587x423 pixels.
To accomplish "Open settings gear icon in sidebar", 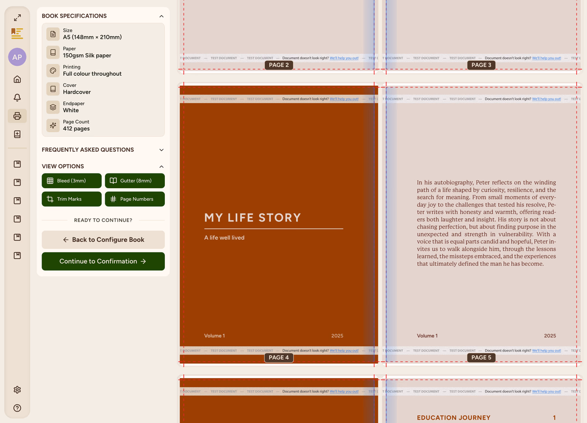I will (17, 390).
